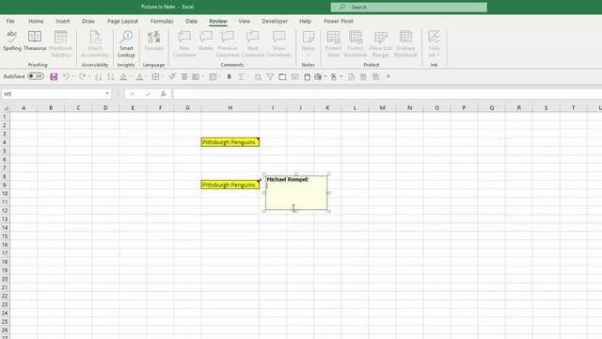
Task: Open Customize Quick Access Toolbar arrow
Action: [x=388, y=77]
